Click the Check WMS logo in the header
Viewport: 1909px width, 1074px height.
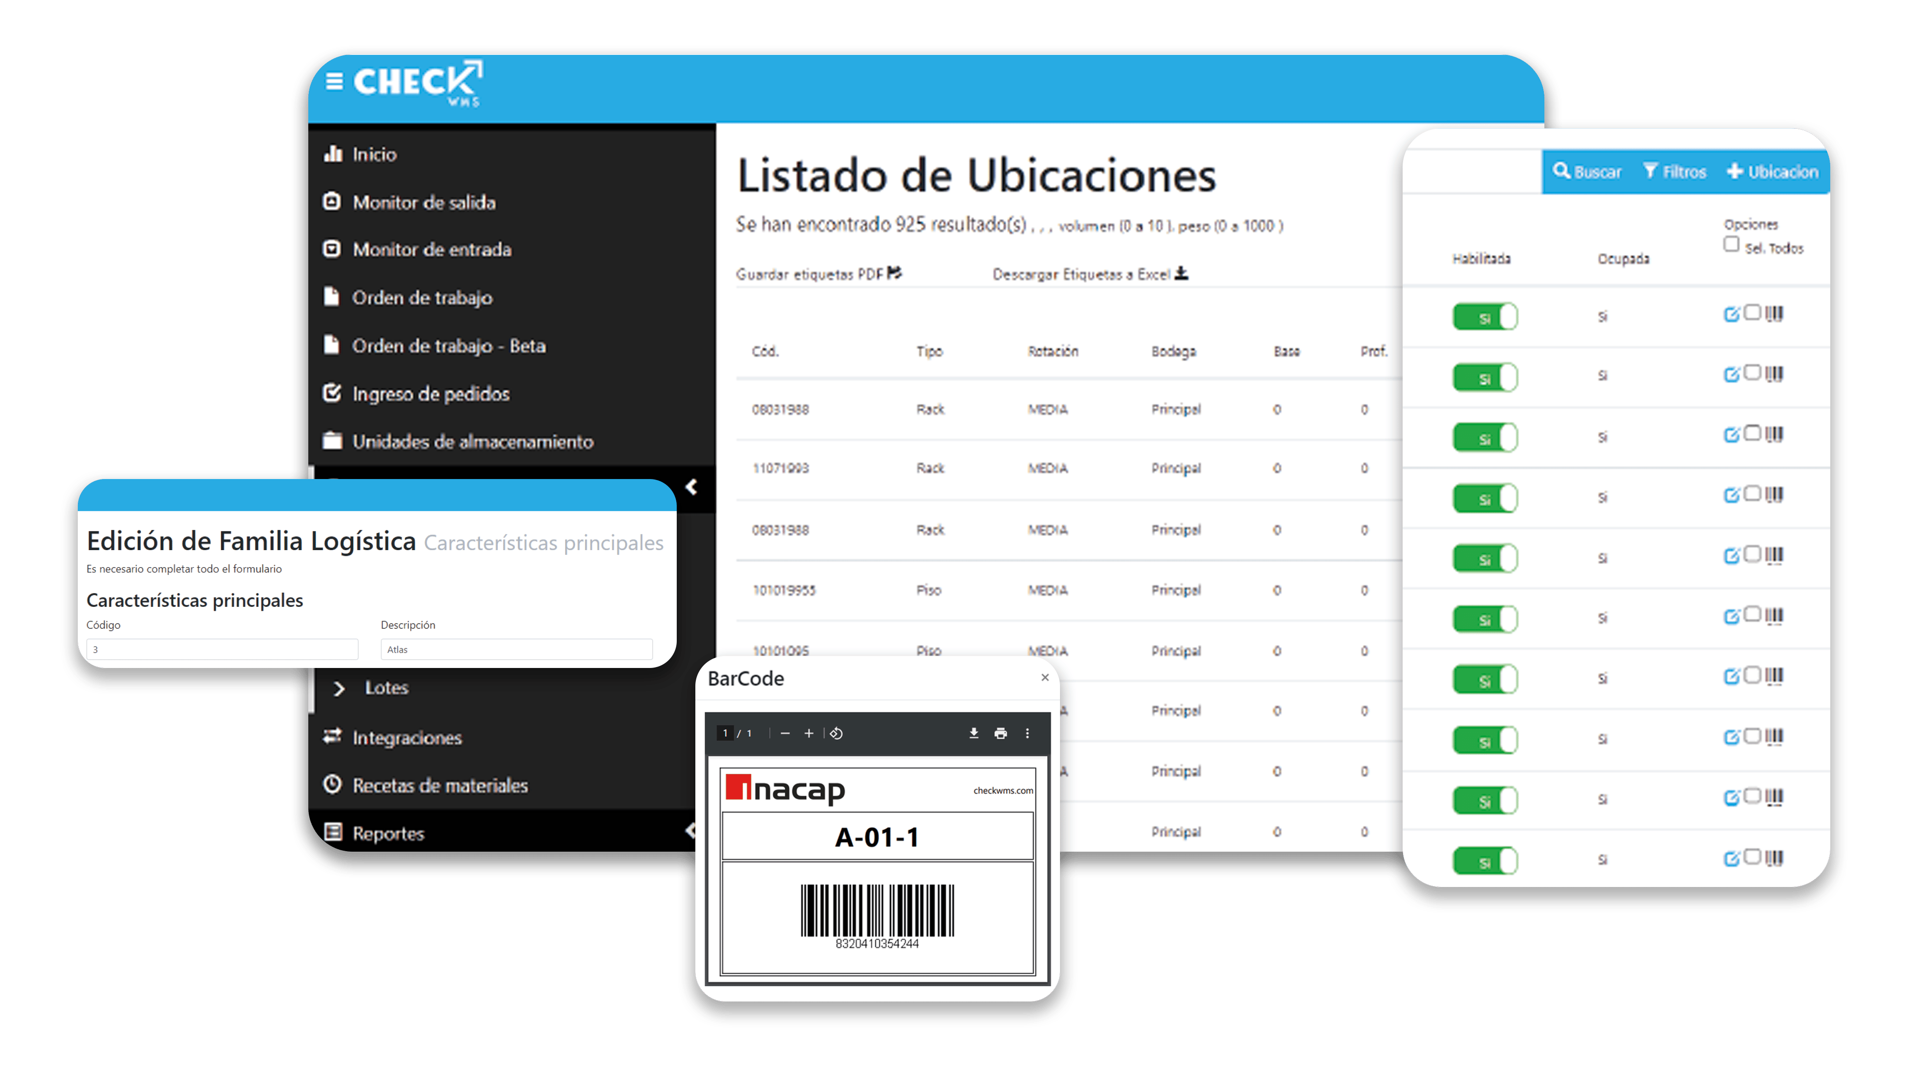click(x=418, y=83)
